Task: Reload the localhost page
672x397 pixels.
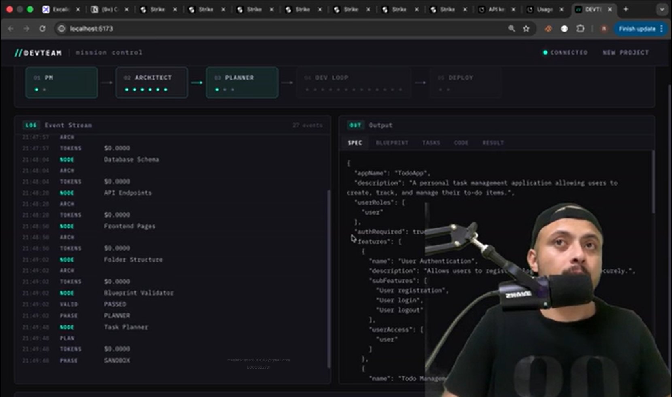Action: point(43,29)
